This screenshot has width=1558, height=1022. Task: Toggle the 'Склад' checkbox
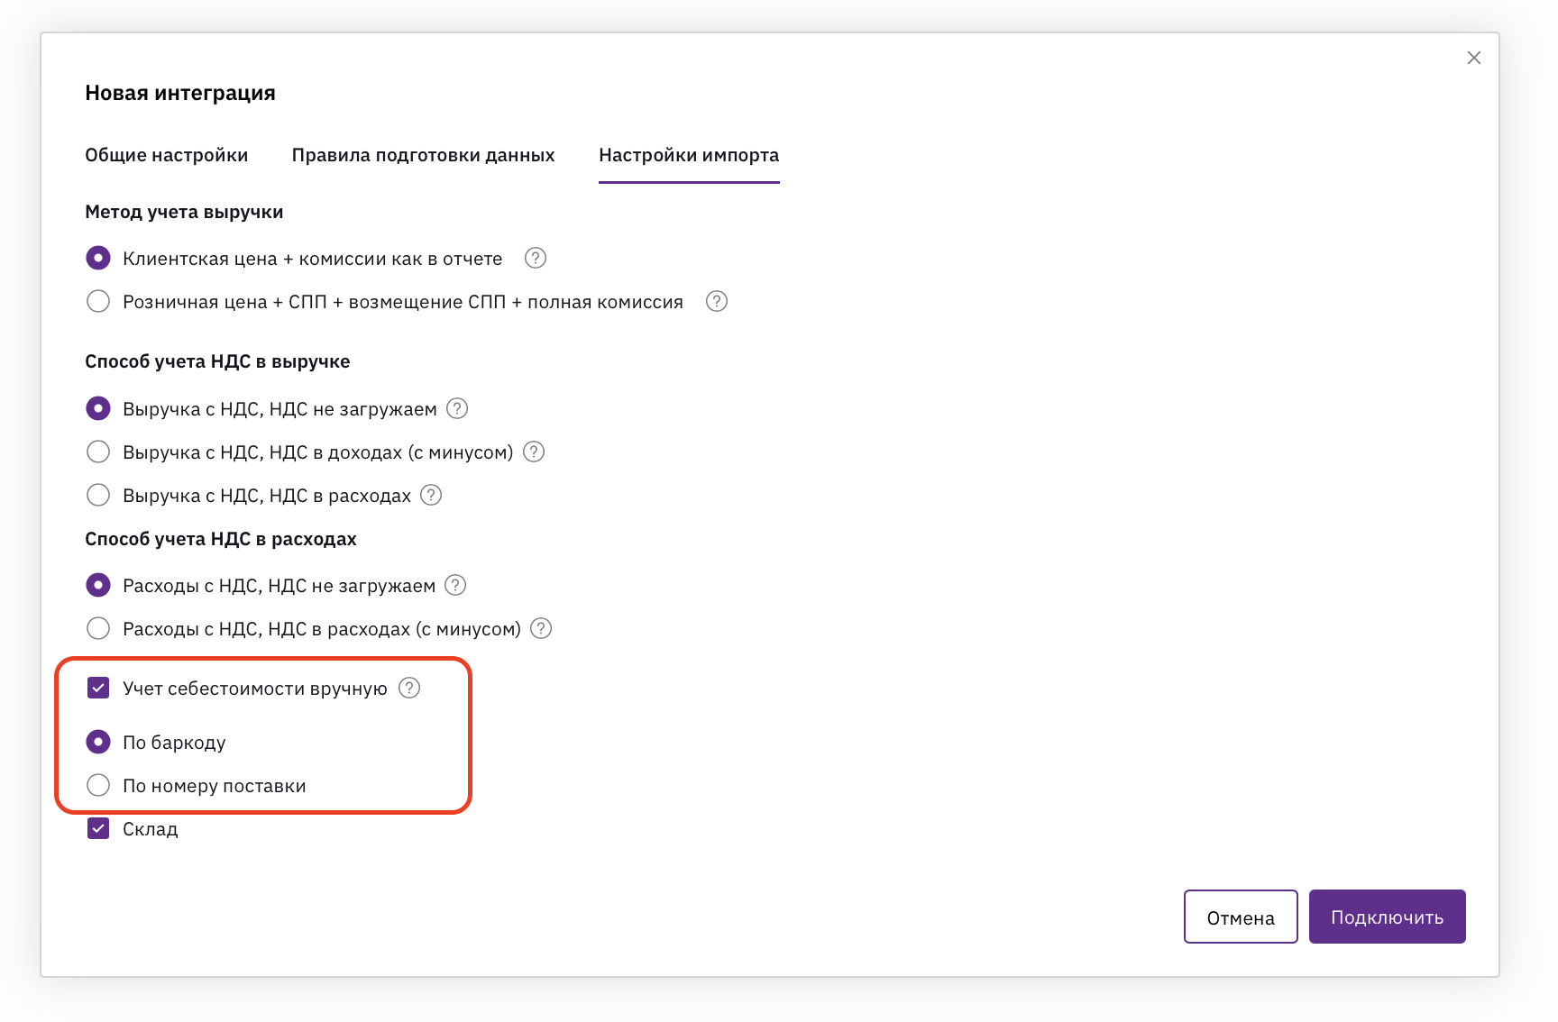tap(98, 829)
